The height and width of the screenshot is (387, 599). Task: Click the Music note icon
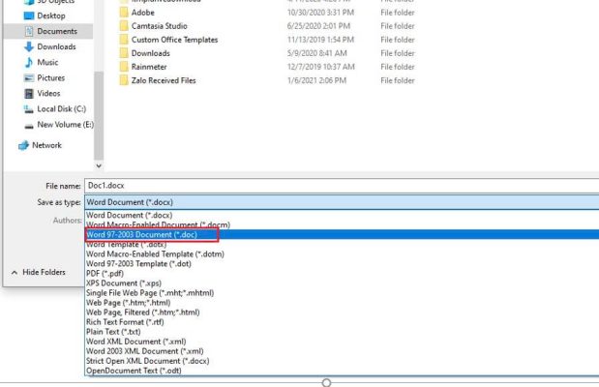coord(29,62)
